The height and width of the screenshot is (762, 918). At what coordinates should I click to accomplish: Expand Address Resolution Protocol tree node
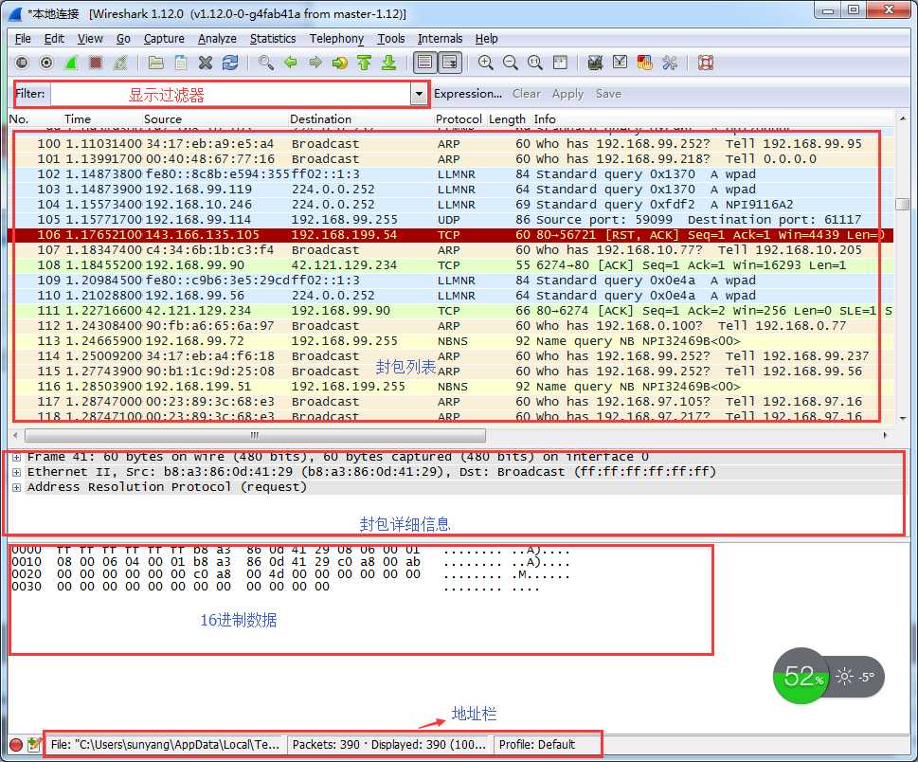(16, 487)
